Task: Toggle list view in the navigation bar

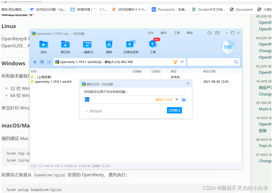Action: (49, 62)
